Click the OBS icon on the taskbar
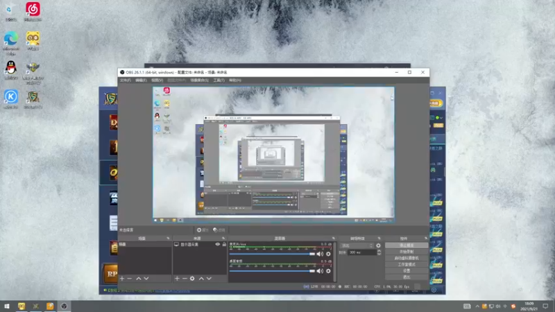This screenshot has height=312, width=555. point(64,306)
